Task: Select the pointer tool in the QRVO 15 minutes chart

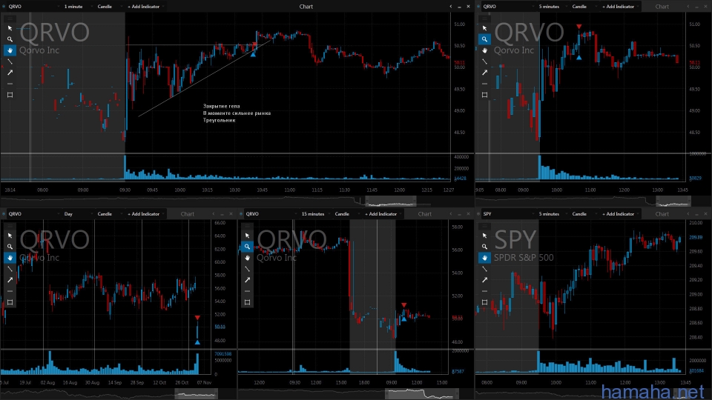Action: (248, 236)
